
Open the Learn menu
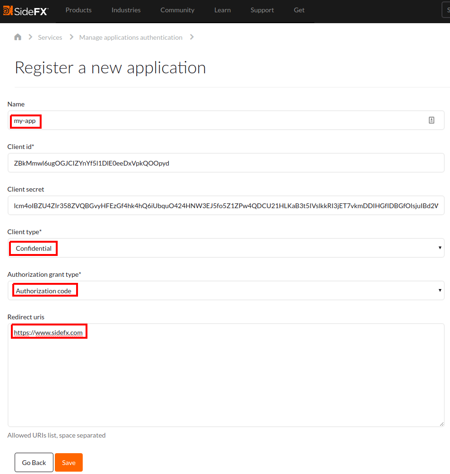click(222, 10)
